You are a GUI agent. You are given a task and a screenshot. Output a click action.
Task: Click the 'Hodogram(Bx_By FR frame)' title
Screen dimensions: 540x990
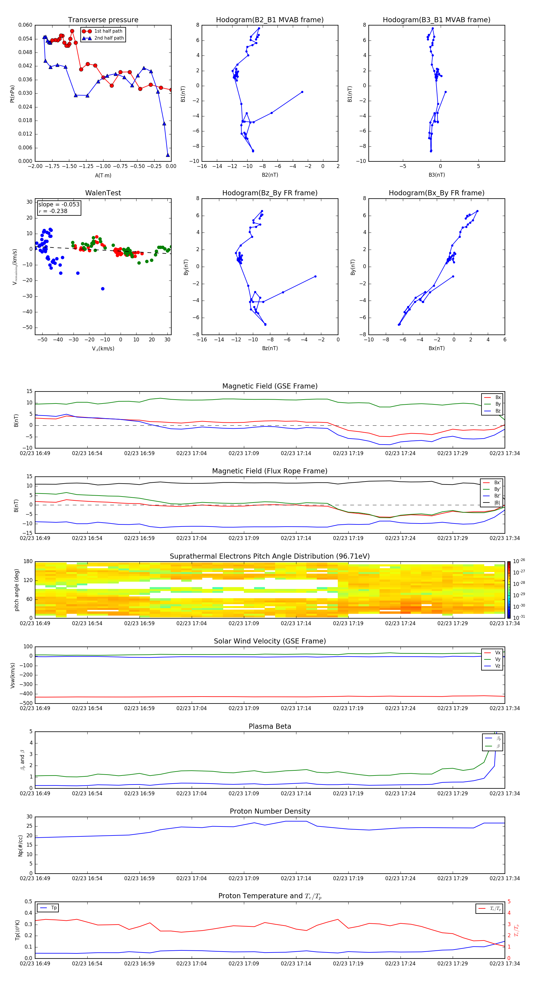(x=436, y=193)
